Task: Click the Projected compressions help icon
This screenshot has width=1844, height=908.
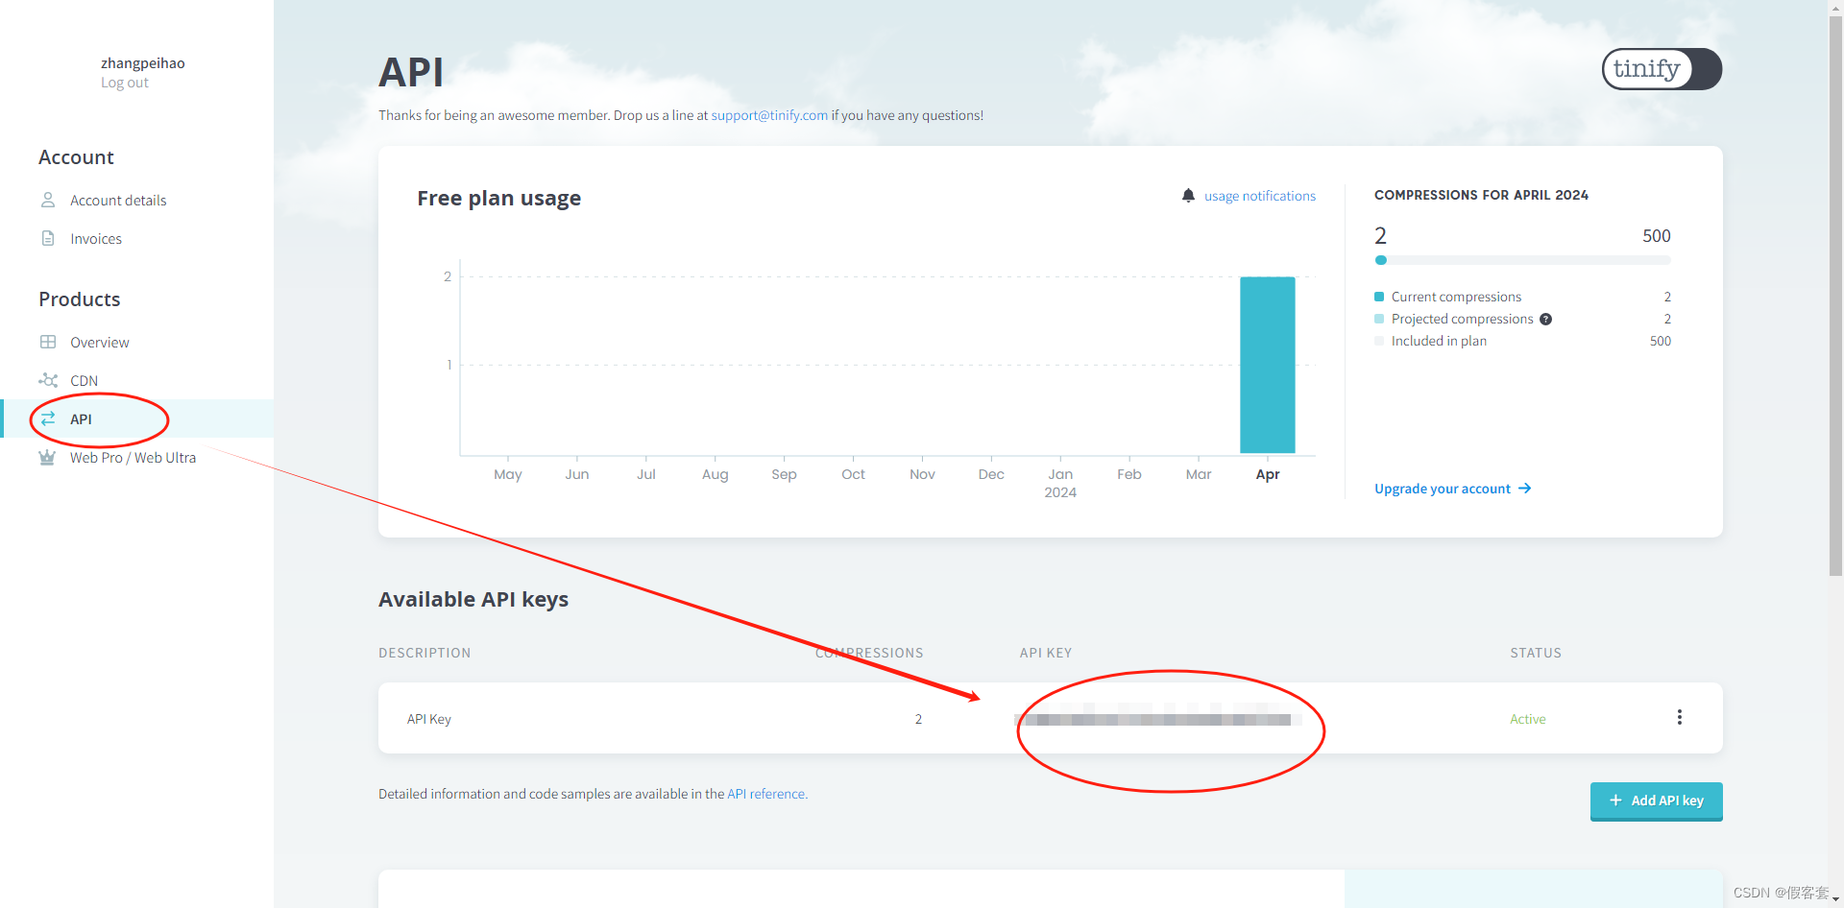Action: point(1546,320)
